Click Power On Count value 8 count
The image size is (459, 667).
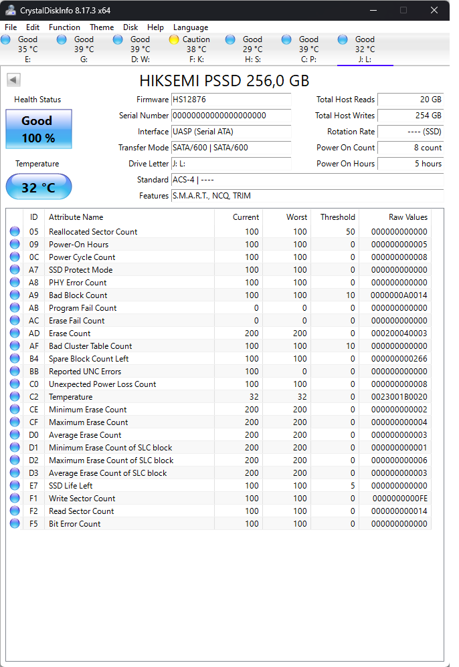tap(410, 148)
